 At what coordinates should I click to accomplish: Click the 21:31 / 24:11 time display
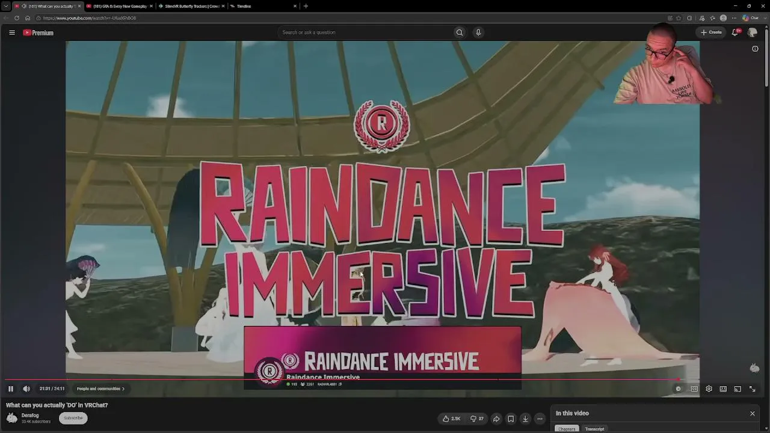(x=52, y=388)
